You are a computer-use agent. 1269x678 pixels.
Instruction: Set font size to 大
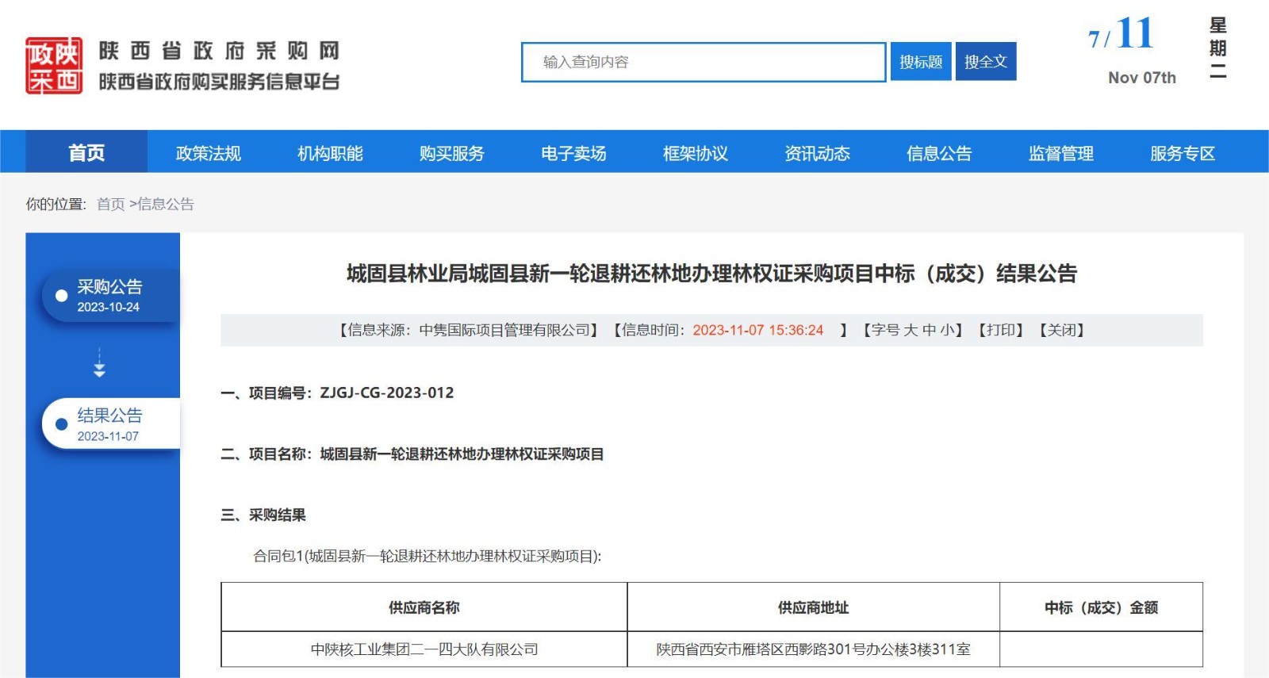coord(911,330)
